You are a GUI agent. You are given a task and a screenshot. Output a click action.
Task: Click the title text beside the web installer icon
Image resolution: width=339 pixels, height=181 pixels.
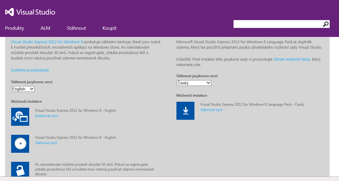click(75, 110)
